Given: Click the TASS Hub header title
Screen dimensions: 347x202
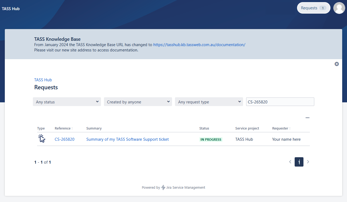Looking at the screenshot, I should pyautogui.click(x=11, y=9).
